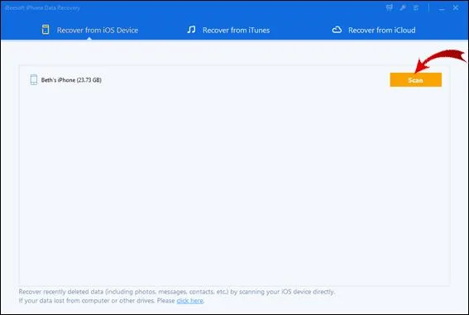The height and width of the screenshot is (315, 469).
Task: Click the shopping cart purchase icon
Action: (x=389, y=7)
